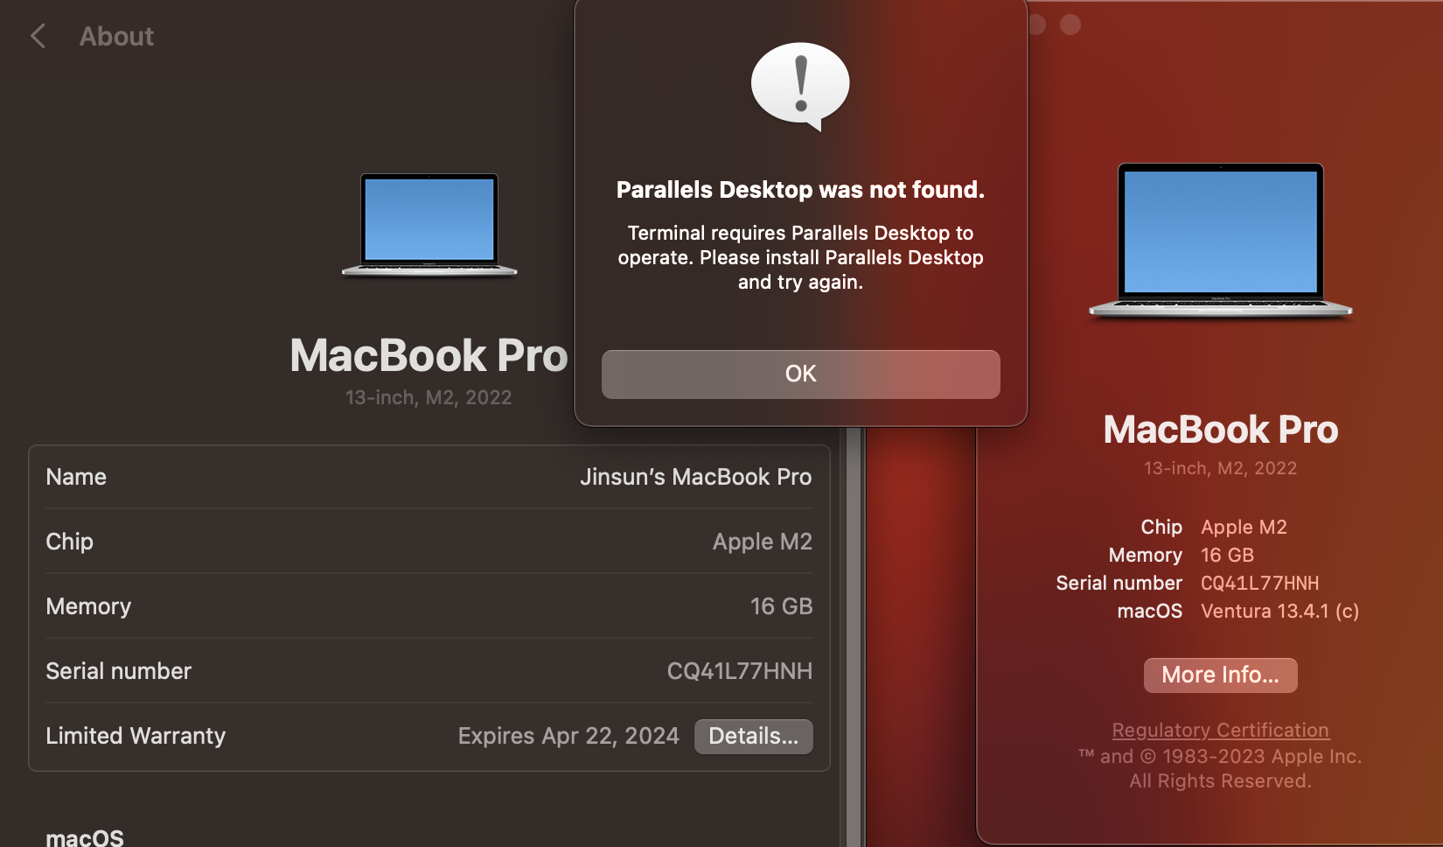Click 'Expires Apr 22, 2024' warranty text

click(x=568, y=736)
